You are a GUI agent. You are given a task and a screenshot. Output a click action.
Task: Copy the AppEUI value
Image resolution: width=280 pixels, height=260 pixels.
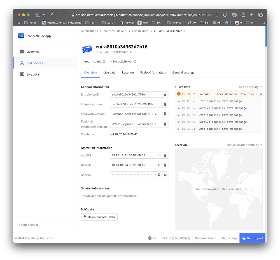point(165,155)
